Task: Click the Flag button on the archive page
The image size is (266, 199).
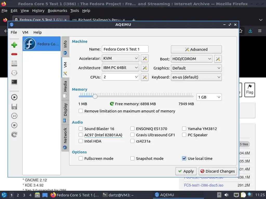Action: 250,90
